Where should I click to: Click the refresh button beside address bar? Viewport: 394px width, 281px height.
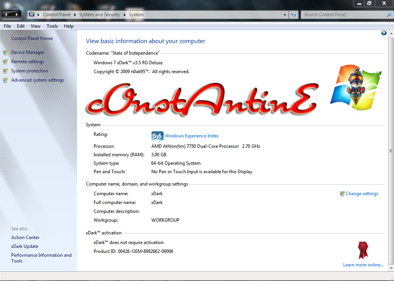tap(293, 15)
